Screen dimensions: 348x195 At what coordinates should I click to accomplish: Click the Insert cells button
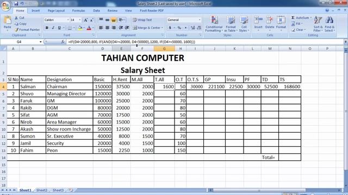[x=258, y=24]
